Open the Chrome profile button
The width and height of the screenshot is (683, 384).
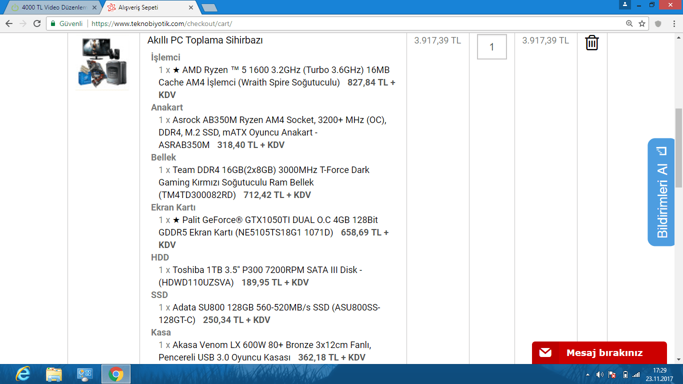[625, 4]
